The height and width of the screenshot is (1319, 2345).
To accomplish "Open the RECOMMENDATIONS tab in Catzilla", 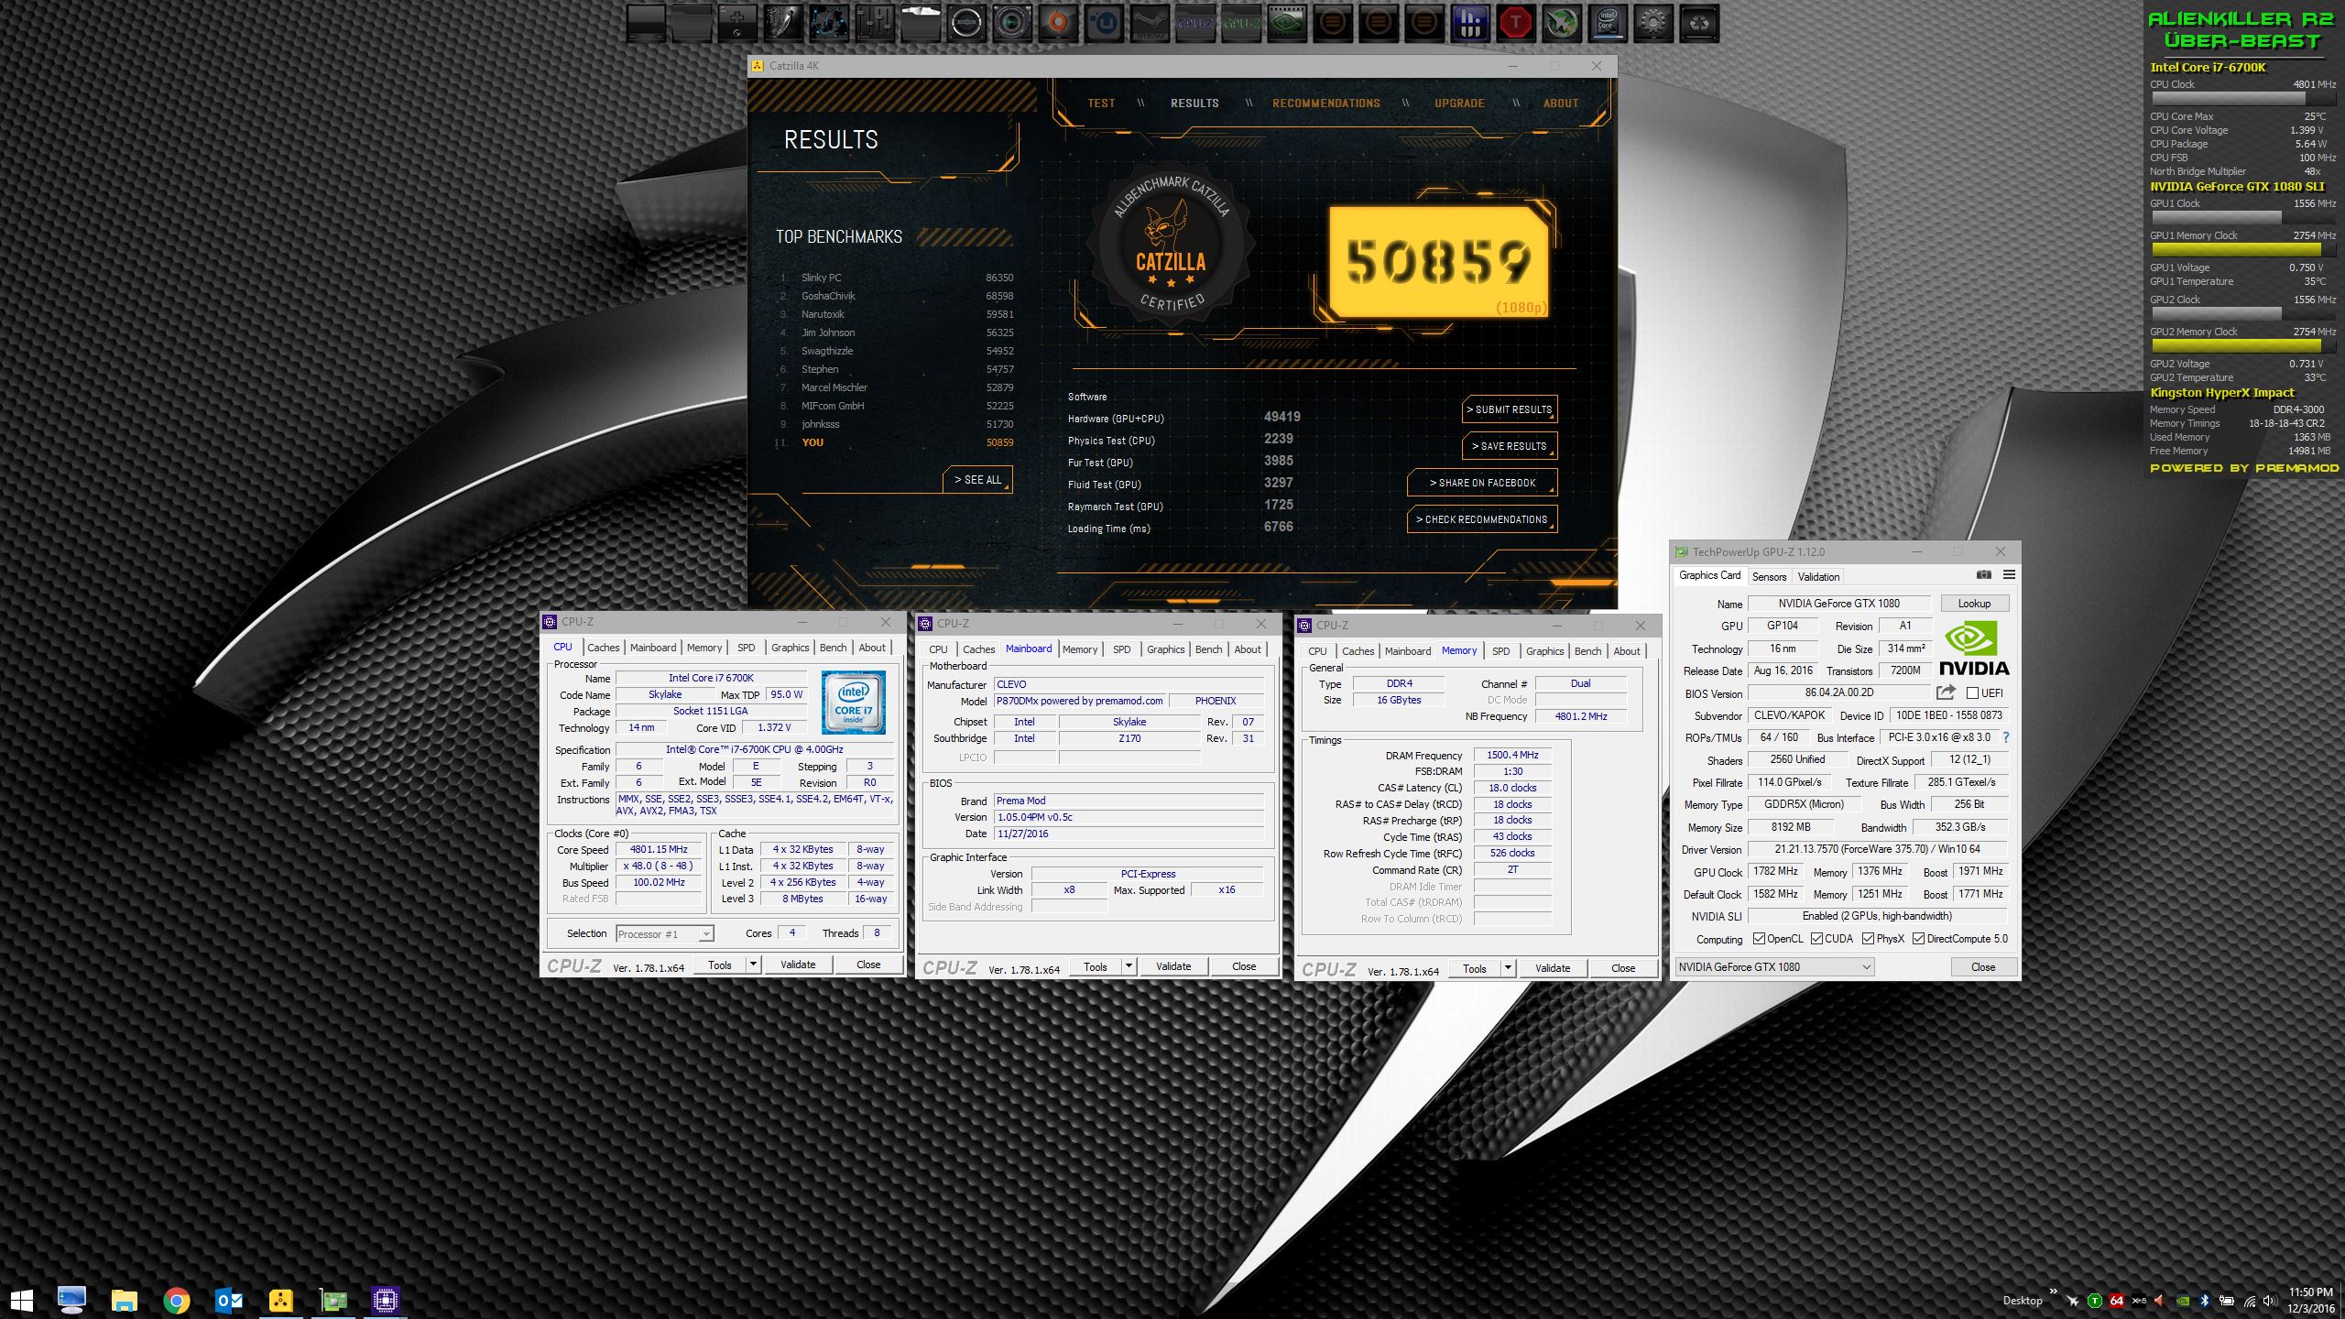I will (x=1325, y=104).
